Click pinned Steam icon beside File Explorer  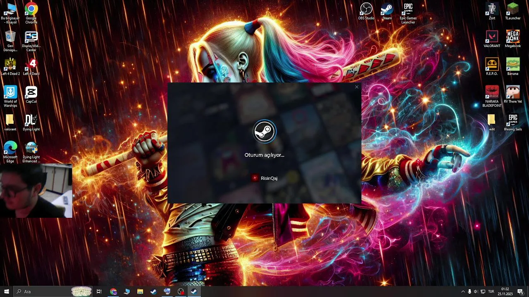tap(153, 292)
